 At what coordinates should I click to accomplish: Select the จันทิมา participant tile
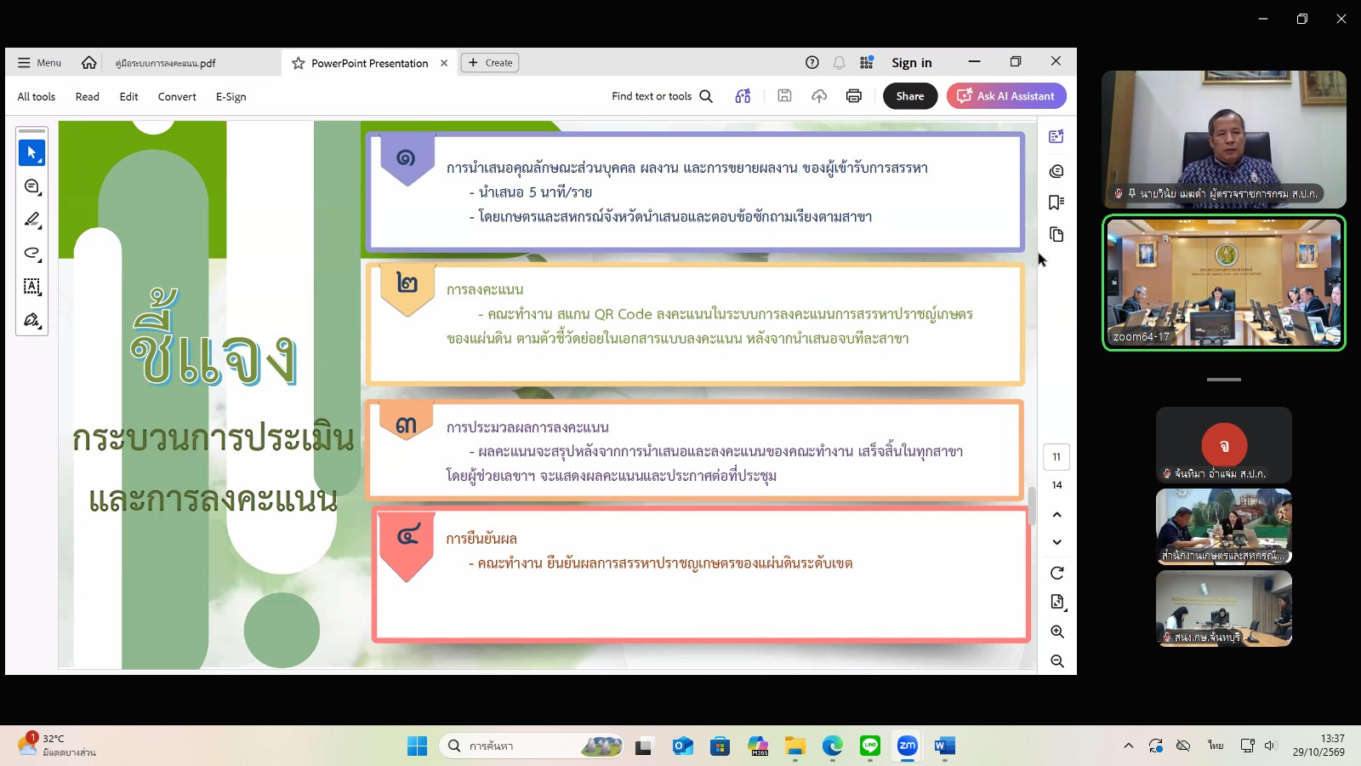1224,445
